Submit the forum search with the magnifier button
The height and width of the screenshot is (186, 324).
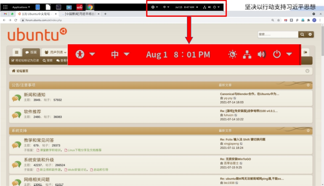click(x=302, y=34)
